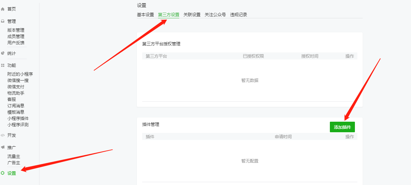Image resolution: width=411 pixels, height=185 pixels.
Task: Open 微信支付 page
Action: [x=16, y=87]
